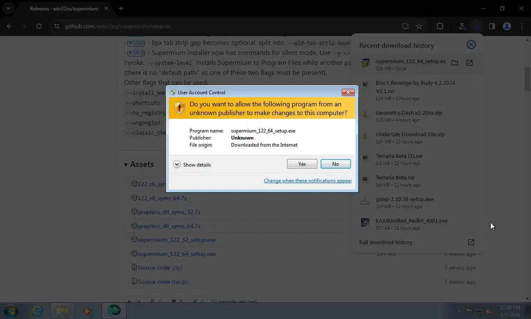Click No in User Account Control dialog
This screenshot has height=319, width=531.
click(x=336, y=164)
